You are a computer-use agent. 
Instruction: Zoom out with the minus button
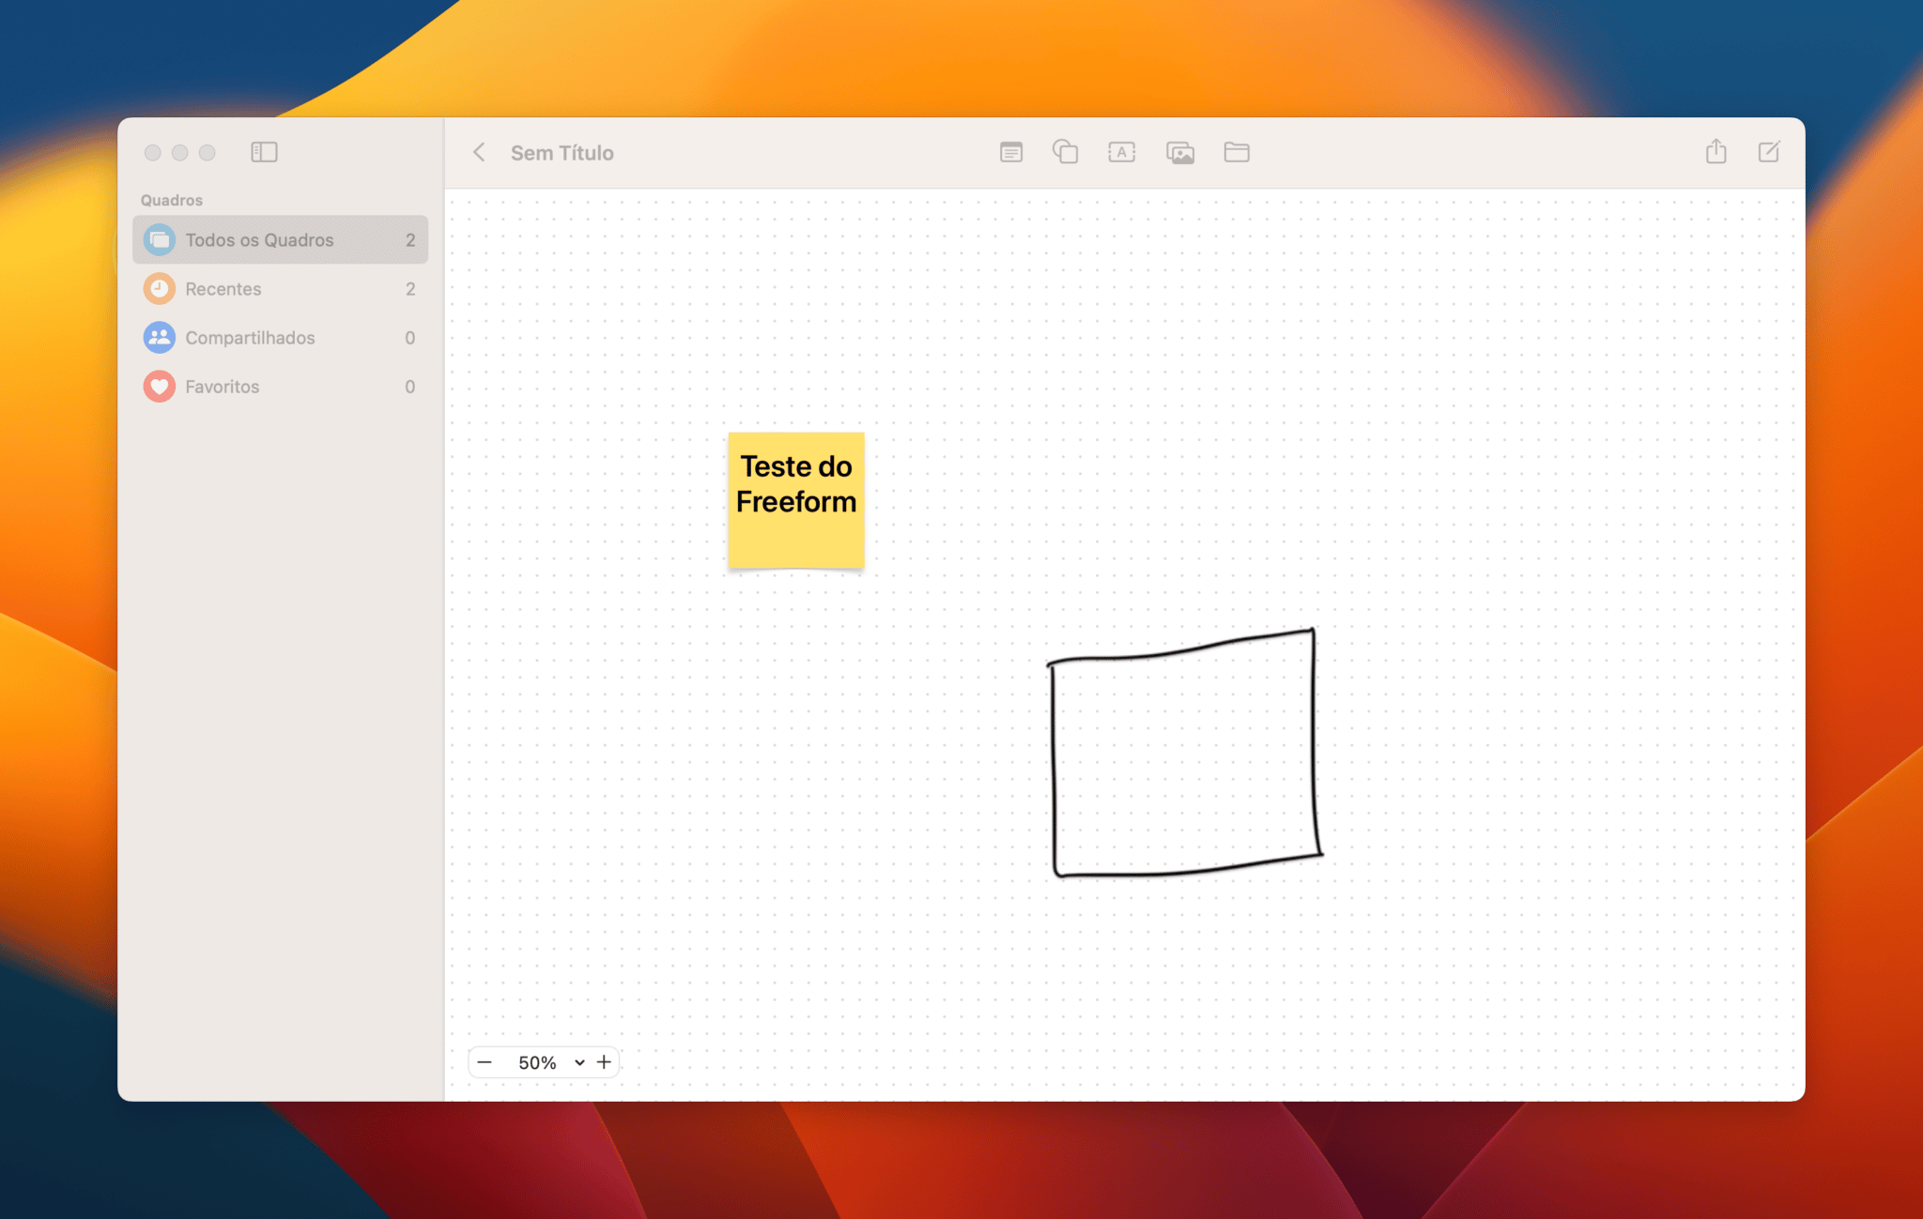coord(485,1062)
